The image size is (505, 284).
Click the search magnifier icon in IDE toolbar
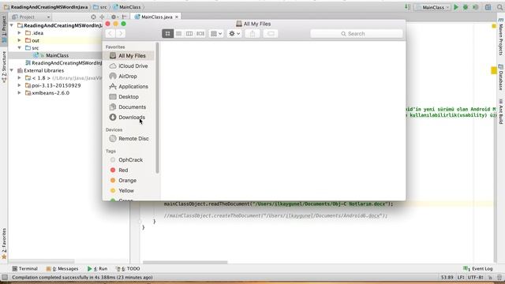pos(499,7)
